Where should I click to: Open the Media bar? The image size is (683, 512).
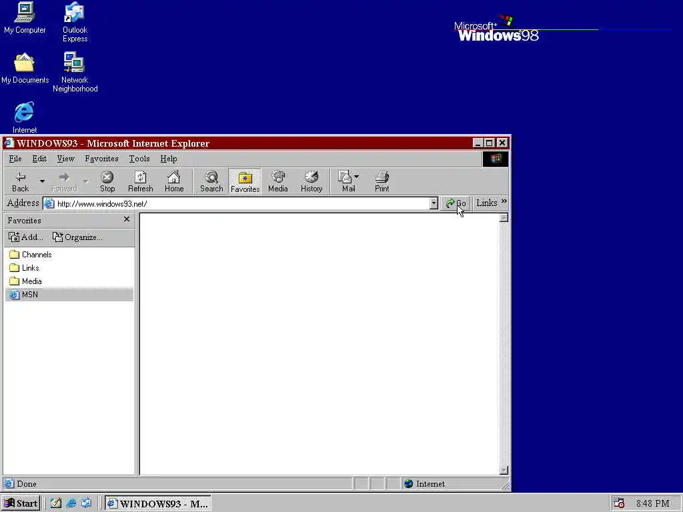(278, 181)
